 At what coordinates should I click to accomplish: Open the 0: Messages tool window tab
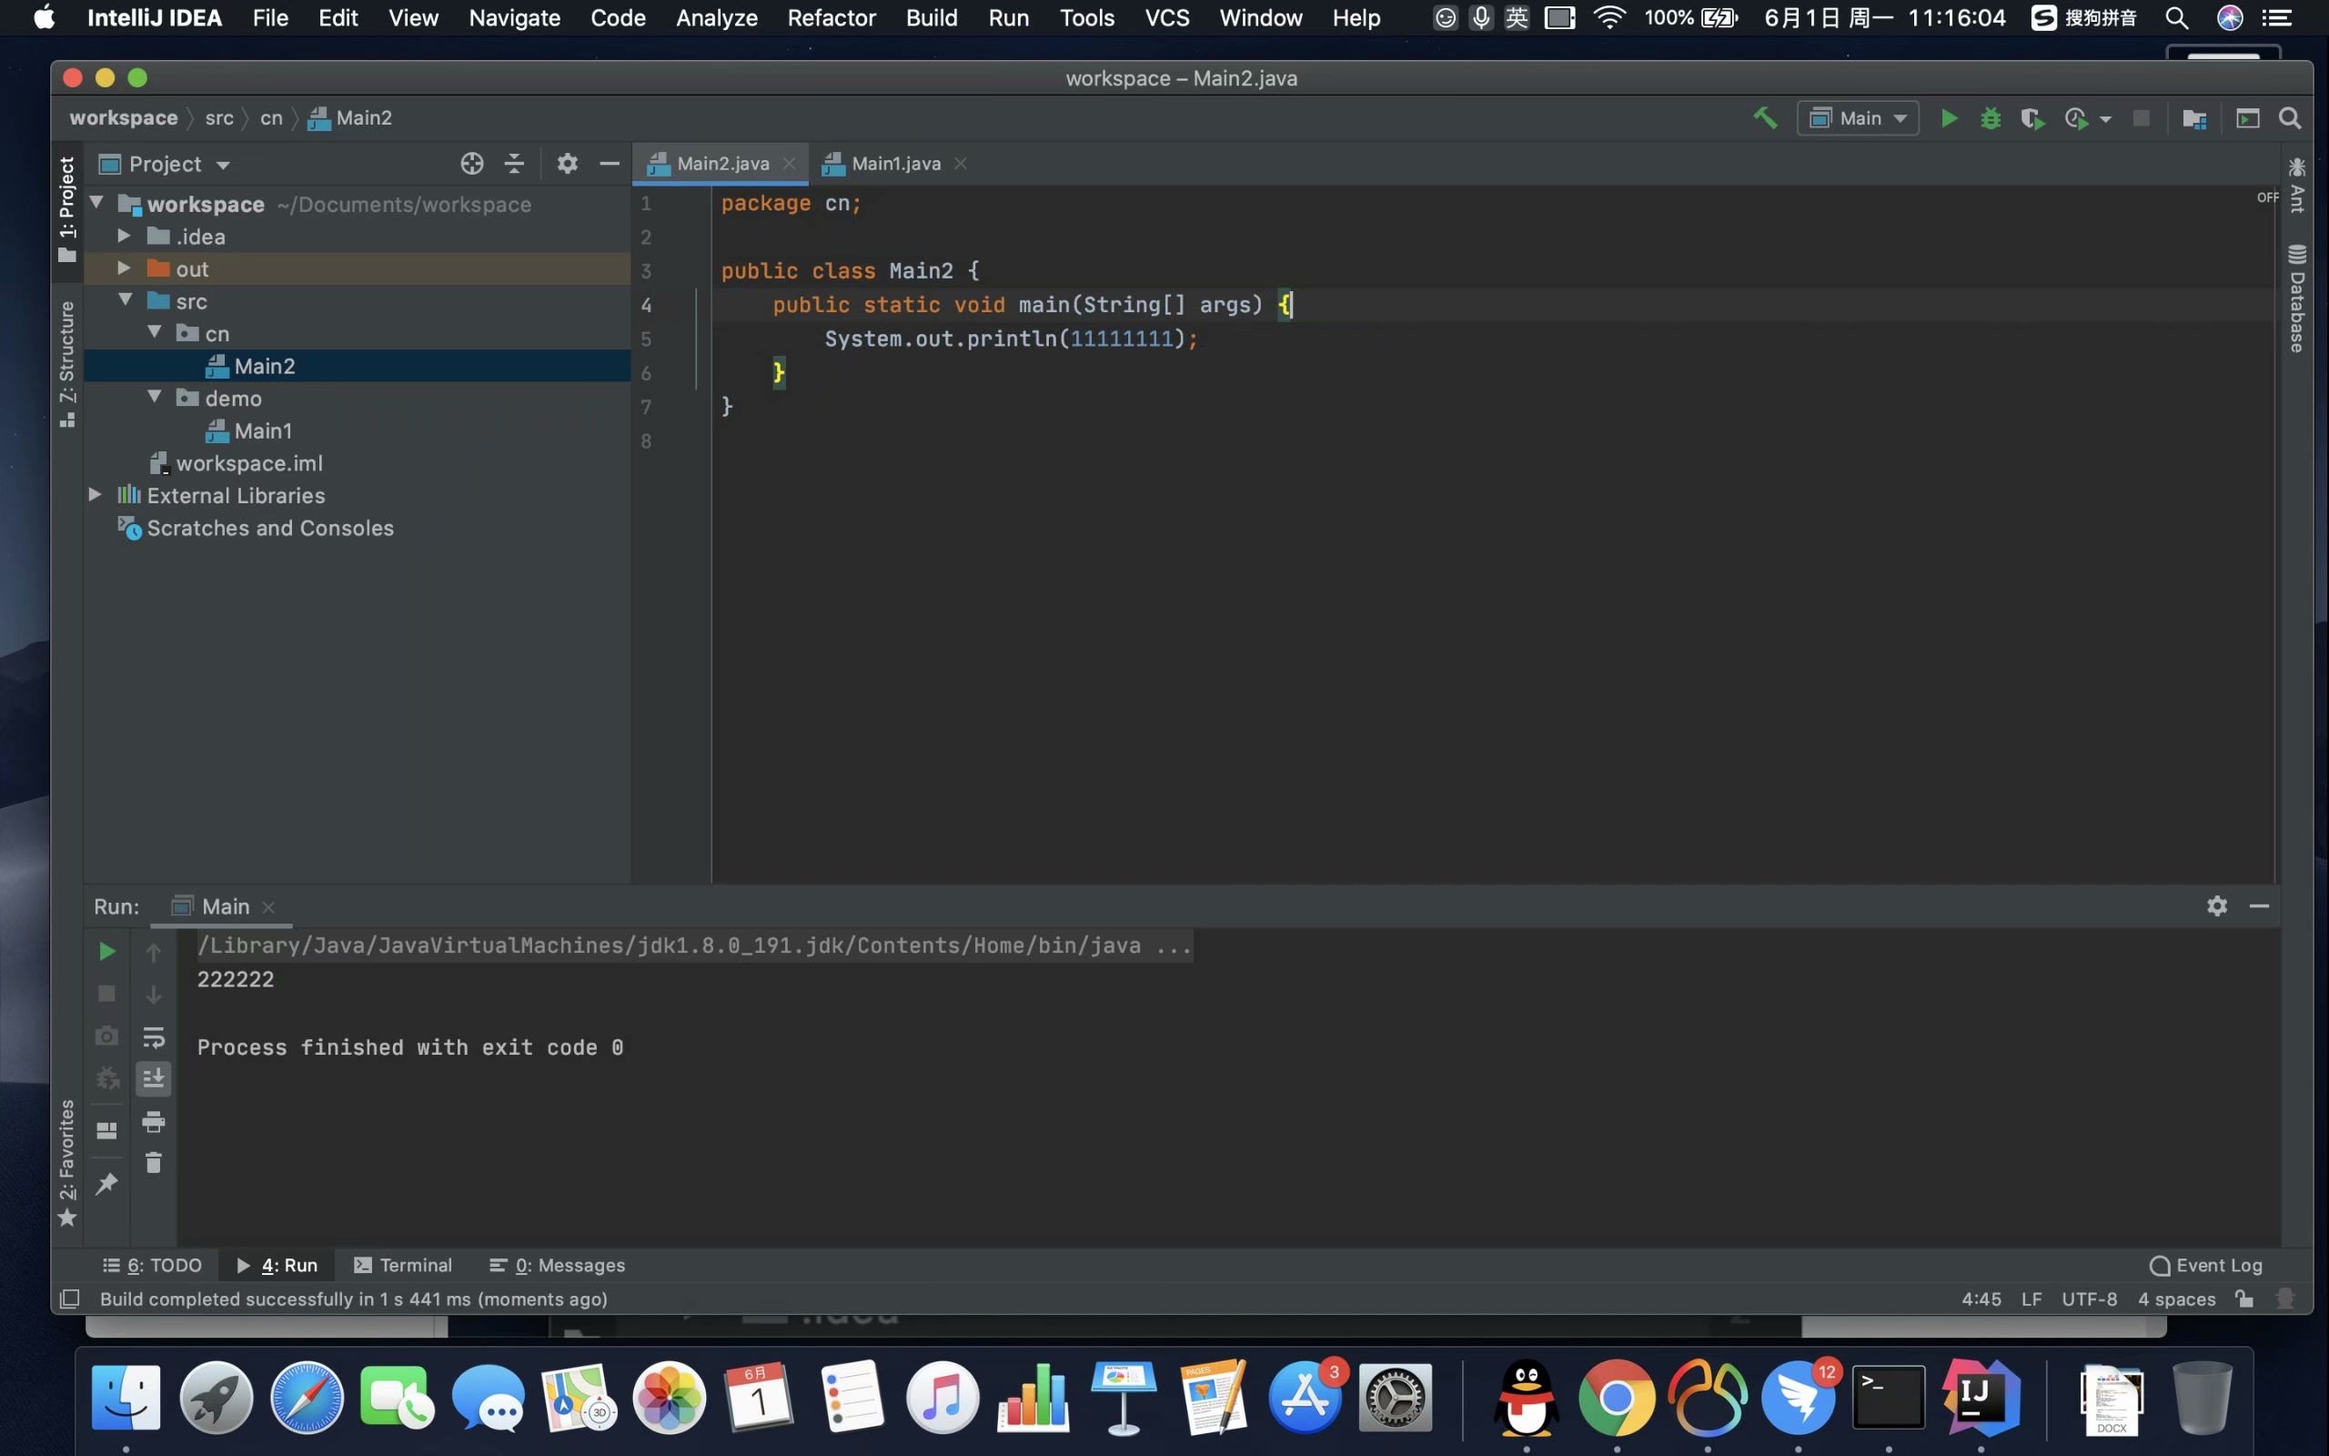click(x=557, y=1265)
